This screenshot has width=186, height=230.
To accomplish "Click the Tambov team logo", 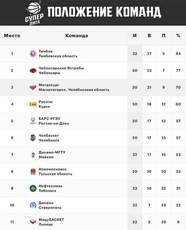I will [33, 54].
